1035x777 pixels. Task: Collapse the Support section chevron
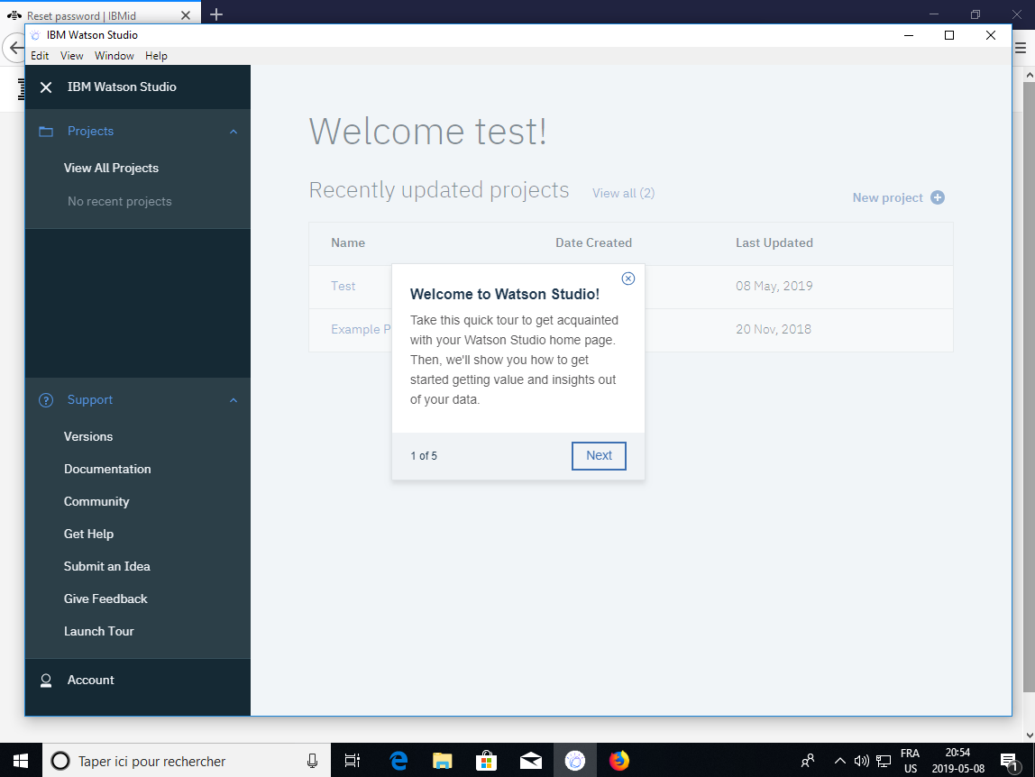click(234, 400)
